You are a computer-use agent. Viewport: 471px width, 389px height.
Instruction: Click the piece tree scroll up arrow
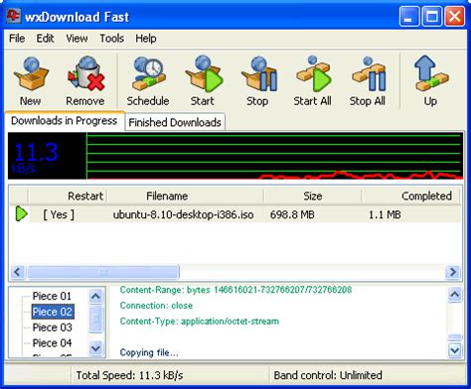(x=96, y=296)
